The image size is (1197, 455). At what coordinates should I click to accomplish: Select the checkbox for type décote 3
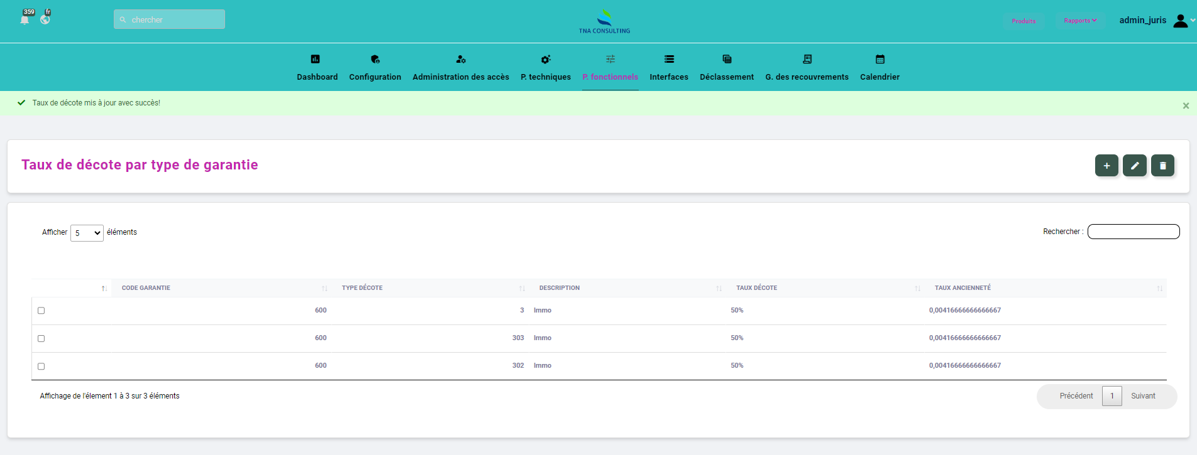pos(41,311)
